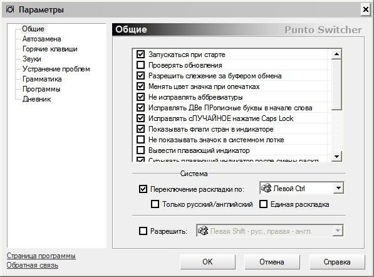Open the Звуки section
Image resolution: width=374 pixels, height=277 pixels.
point(32,59)
